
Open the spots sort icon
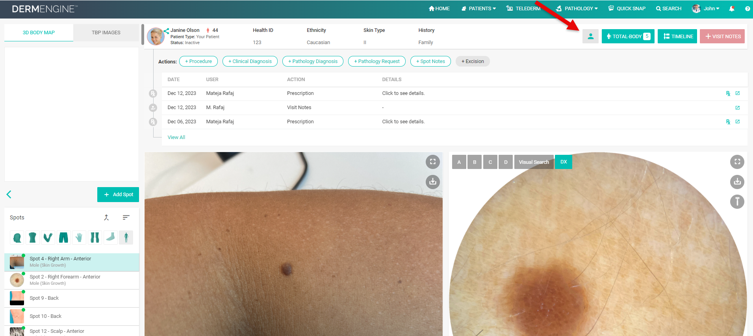[126, 217]
